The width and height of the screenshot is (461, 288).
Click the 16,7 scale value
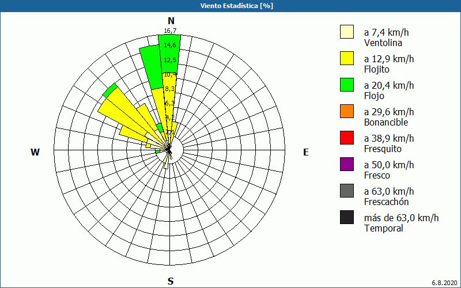[170, 31]
